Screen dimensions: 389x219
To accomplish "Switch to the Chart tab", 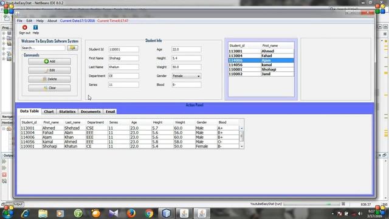I will [x=49, y=112].
